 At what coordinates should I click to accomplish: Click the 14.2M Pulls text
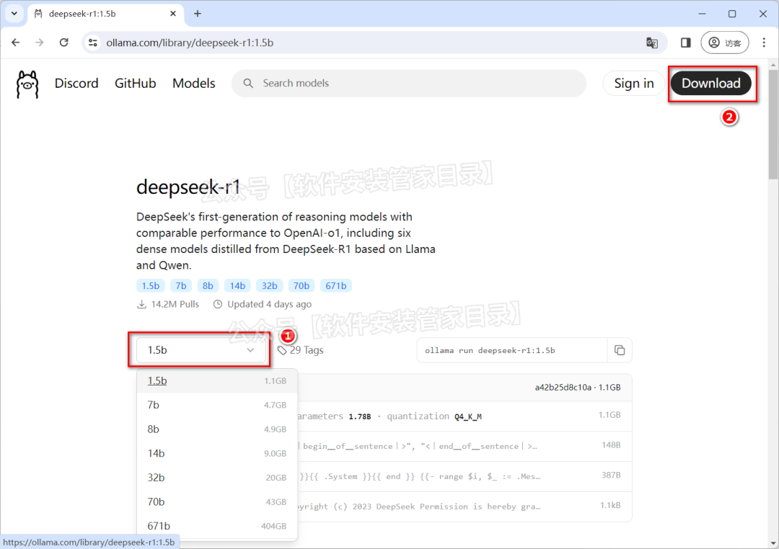[175, 304]
